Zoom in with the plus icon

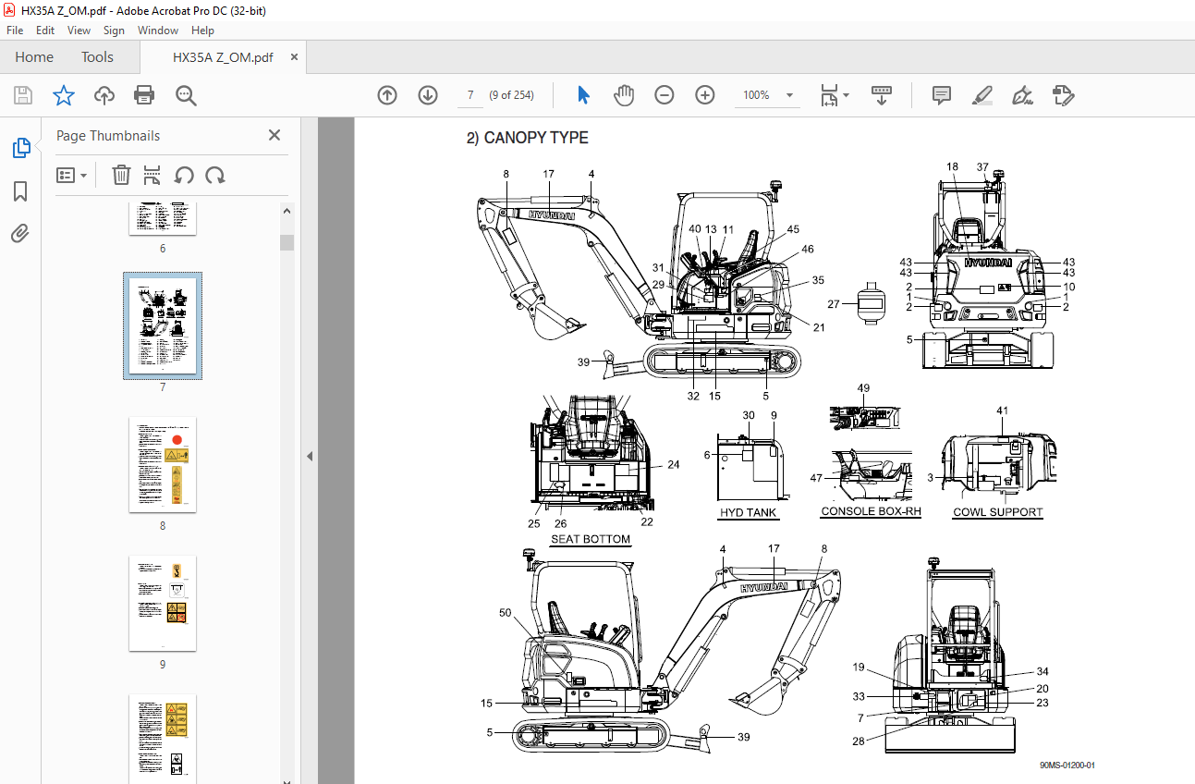click(x=705, y=95)
